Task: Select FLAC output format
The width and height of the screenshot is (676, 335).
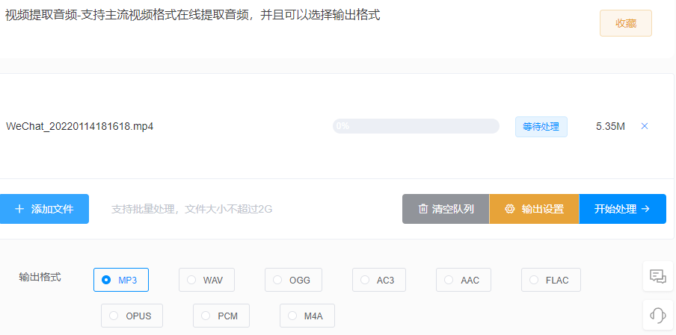Action: (534, 280)
